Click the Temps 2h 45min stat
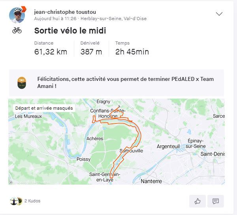 [x=132, y=48]
